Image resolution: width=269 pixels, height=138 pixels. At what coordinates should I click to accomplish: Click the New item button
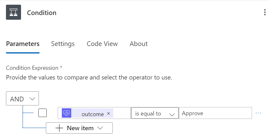coord(79,128)
